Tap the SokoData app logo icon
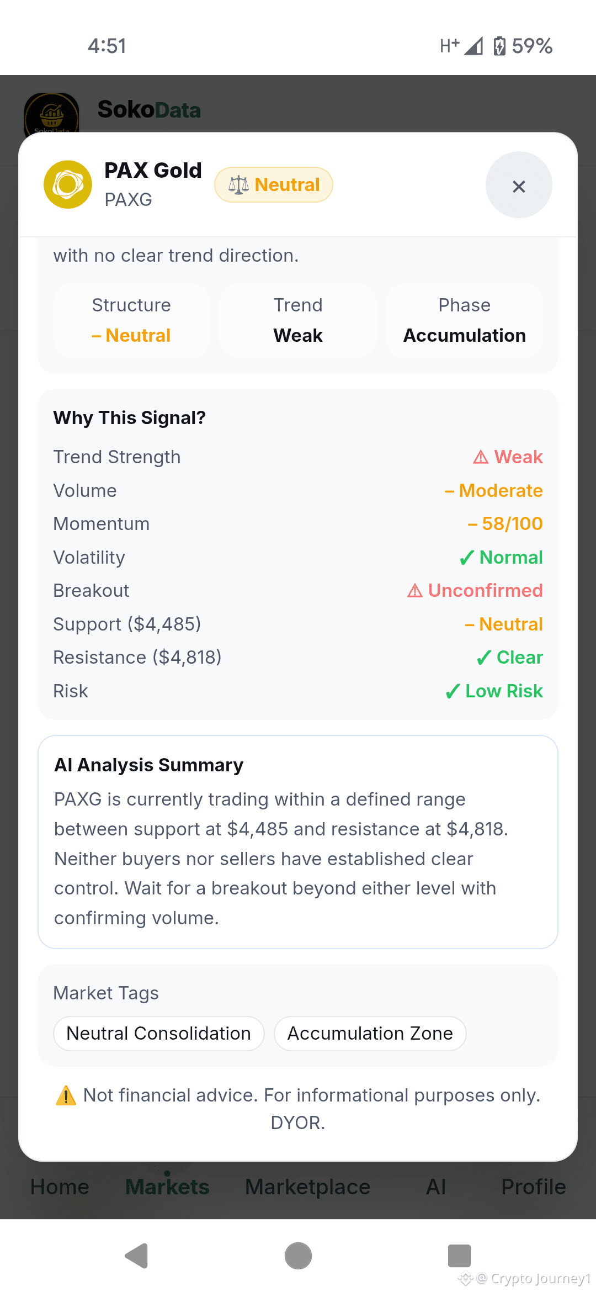596x1292 pixels. click(x=51, y=113)
